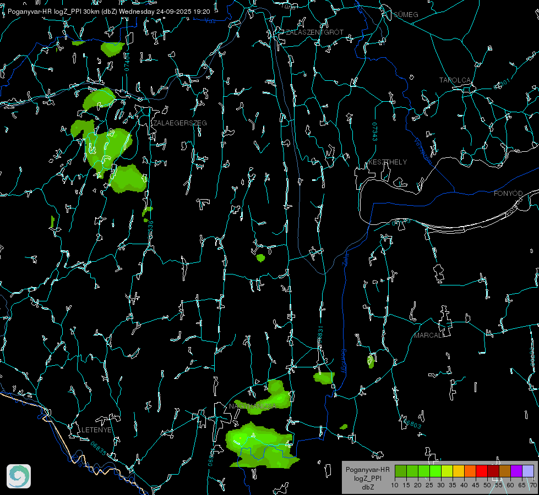Select the 60-65 dBZ purple swatch
The width and height of the screenshot is (539, 495).
[516, 471]
